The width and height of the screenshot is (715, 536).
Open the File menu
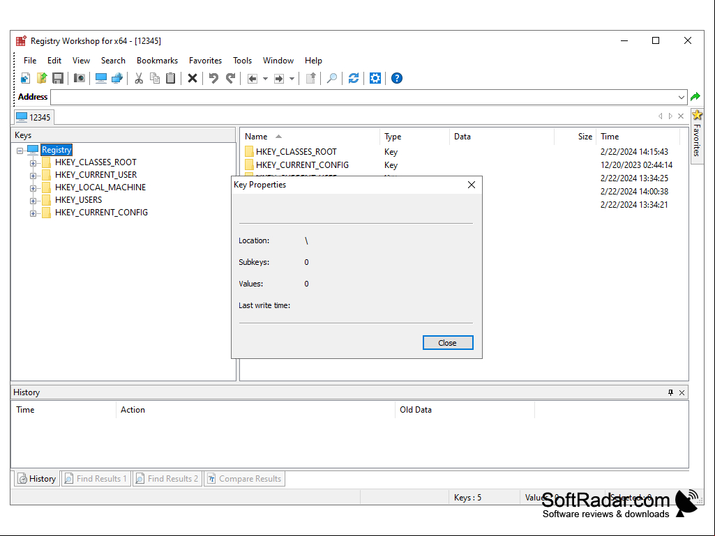[x=30, y=61]
